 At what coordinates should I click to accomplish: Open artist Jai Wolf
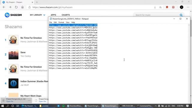[25, 85]
